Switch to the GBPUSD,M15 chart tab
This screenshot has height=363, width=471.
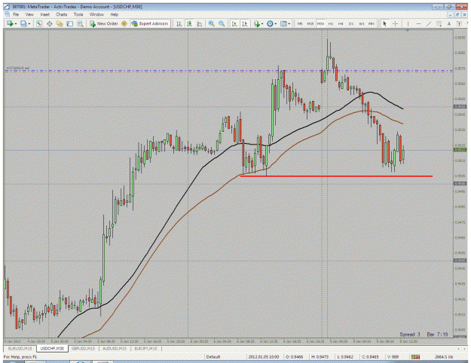(83, 349)
